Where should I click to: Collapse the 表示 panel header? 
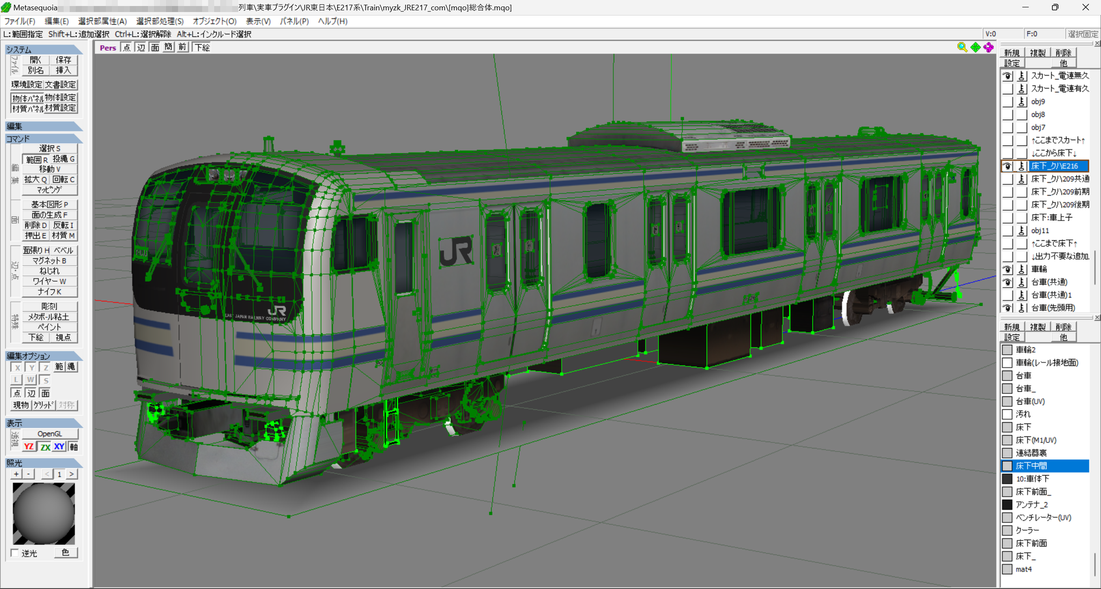click(x=44, y=423)
